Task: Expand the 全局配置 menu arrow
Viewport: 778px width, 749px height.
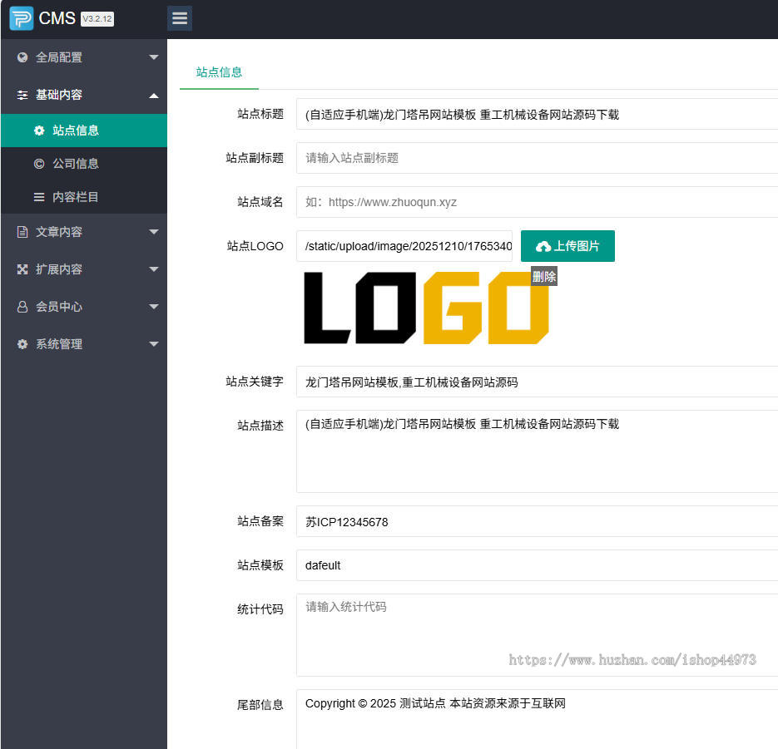Action: [x=154, y=57]
